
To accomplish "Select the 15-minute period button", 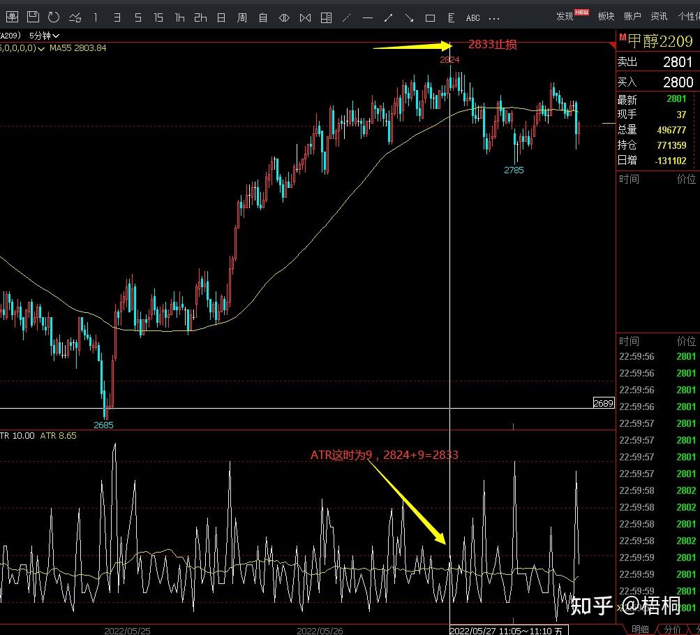I will [158, 18].
